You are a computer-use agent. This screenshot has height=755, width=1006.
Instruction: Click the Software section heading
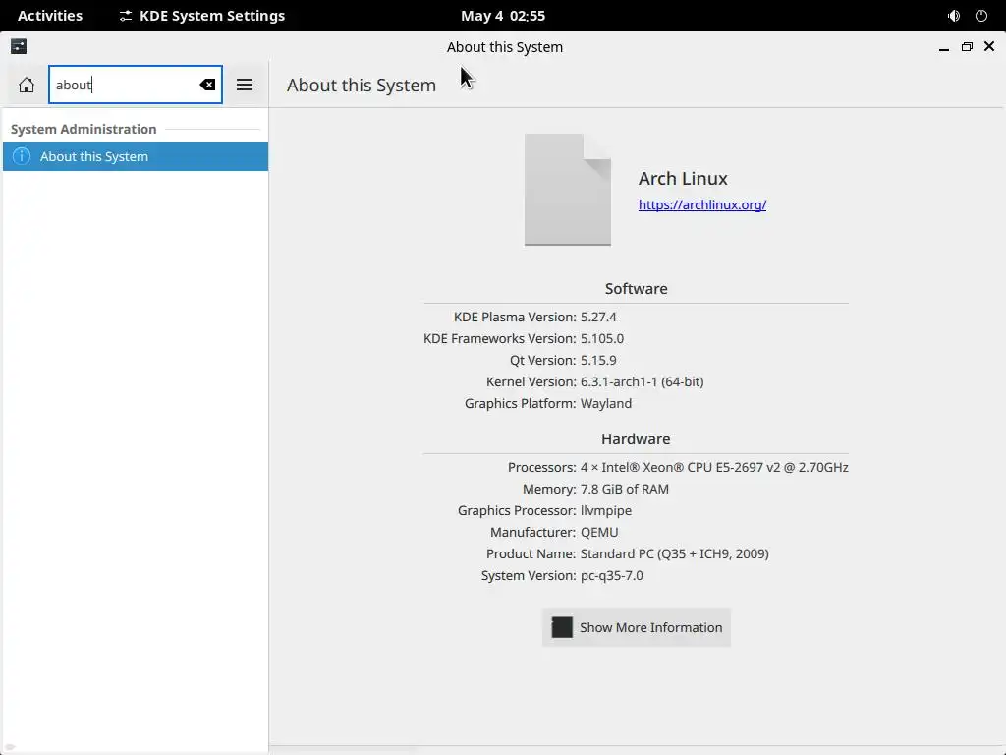pos(636,289)
